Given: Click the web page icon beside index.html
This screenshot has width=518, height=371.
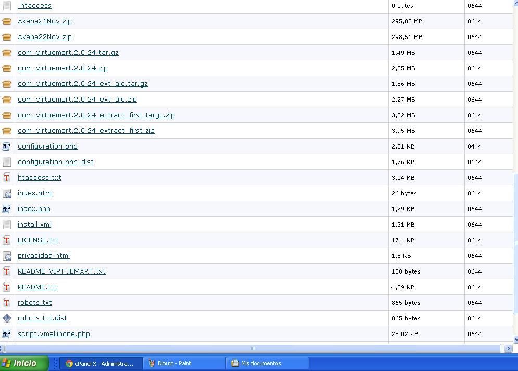Looking at the screenshot, I should 7,193.
